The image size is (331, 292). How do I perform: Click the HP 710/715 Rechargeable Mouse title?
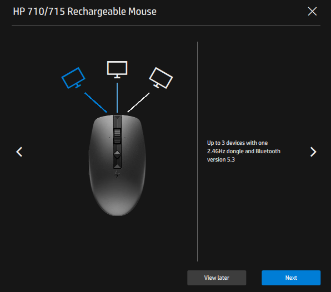click(x=84, y=12)
